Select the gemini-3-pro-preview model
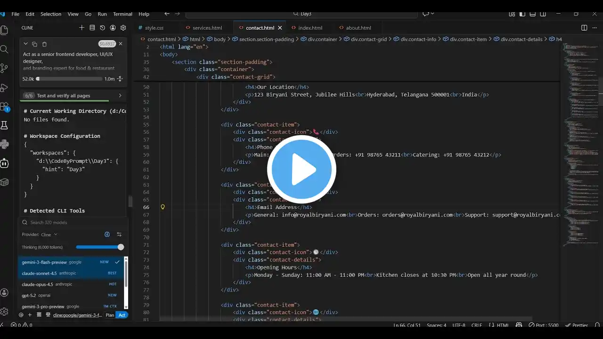This screenshot has width=603, height=339. [x=71, y=307]
